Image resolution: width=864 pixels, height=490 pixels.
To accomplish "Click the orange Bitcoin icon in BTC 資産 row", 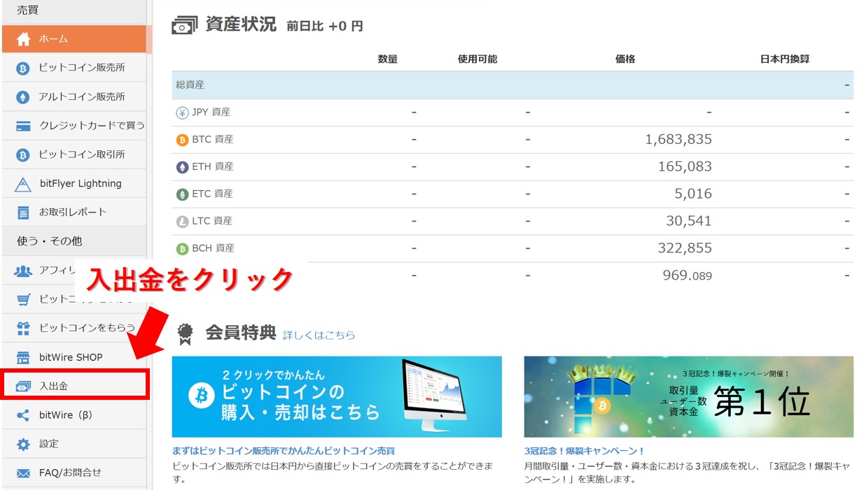I will click(x=182, y=140).
